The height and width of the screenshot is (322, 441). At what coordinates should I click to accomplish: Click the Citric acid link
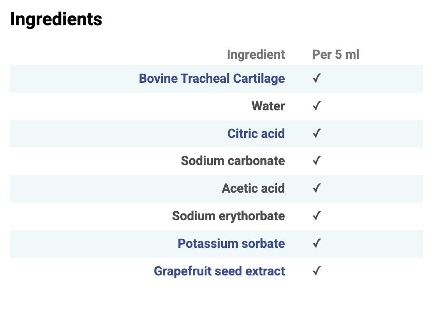(256, 134)
